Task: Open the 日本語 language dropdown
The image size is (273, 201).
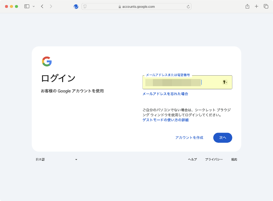Action: click(56, 159)
